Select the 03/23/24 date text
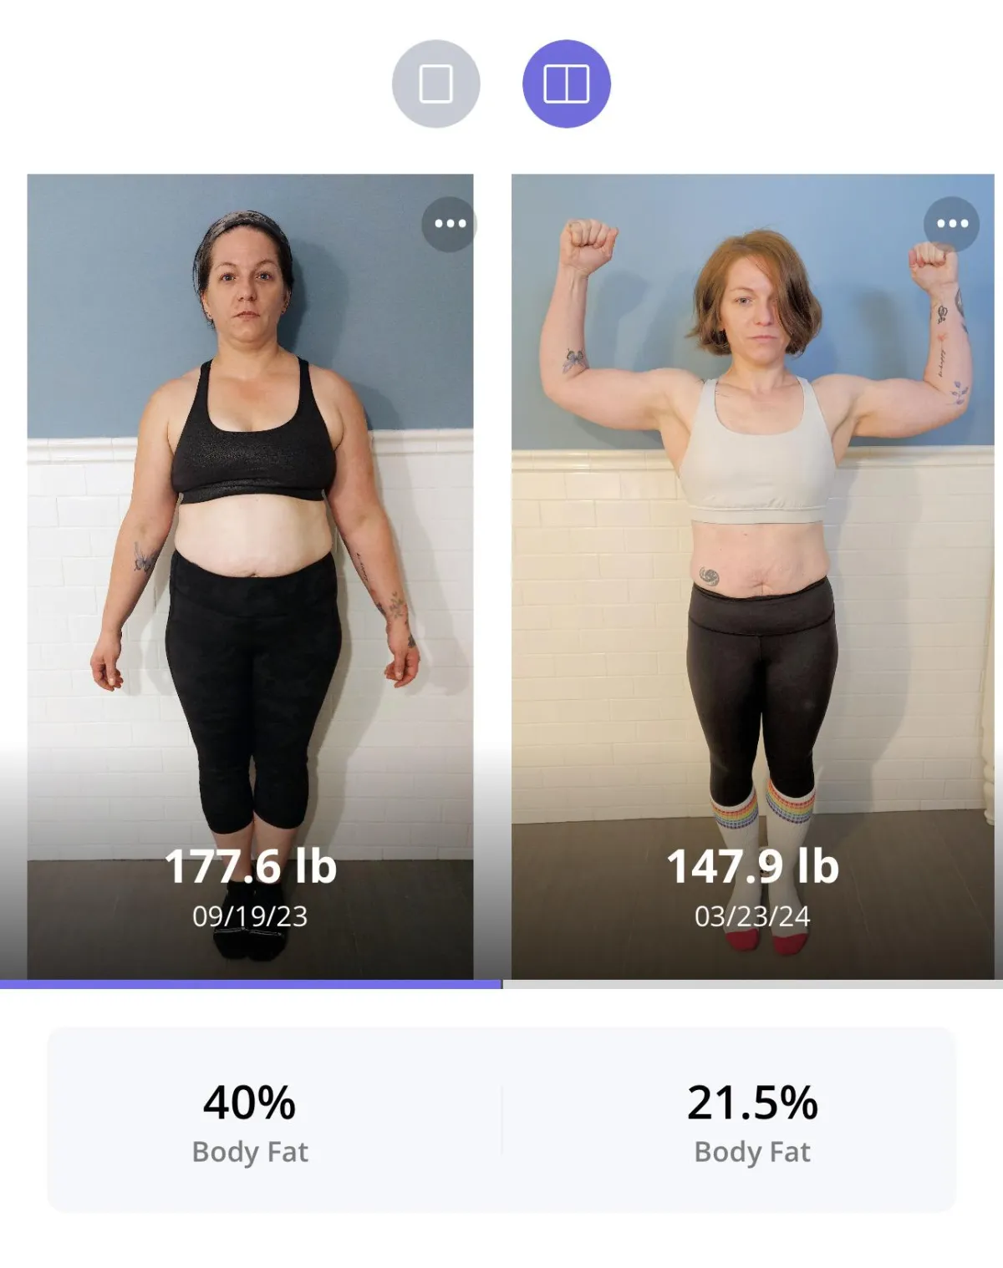Image resolution: width=1003 pixels, height=1268 pixels. pyautogui.click(x=752, y=916)
